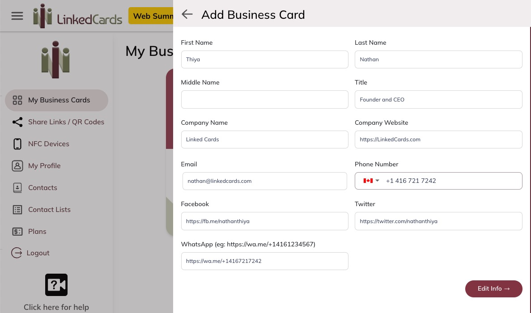This screenshot has width=531, height=313.
Task: Click the LinkedCards logo in header
Action: pyautogui.click(x=78, y=16)
